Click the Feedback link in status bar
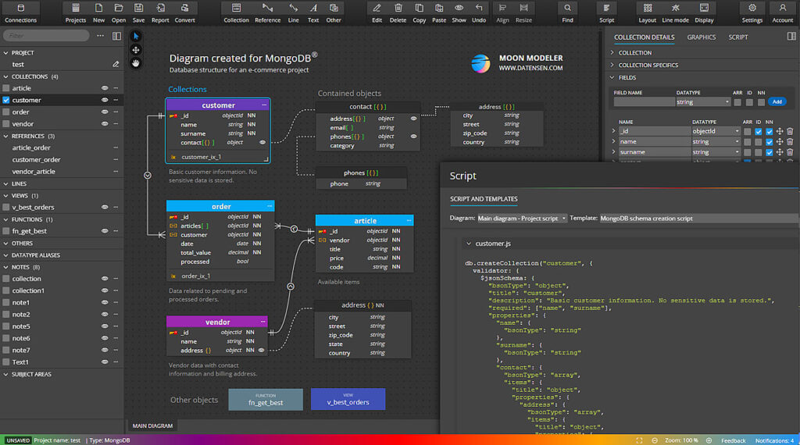 click(733, 440)
